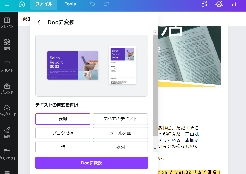Open the 素材 elements panel

tap(7, 44)
